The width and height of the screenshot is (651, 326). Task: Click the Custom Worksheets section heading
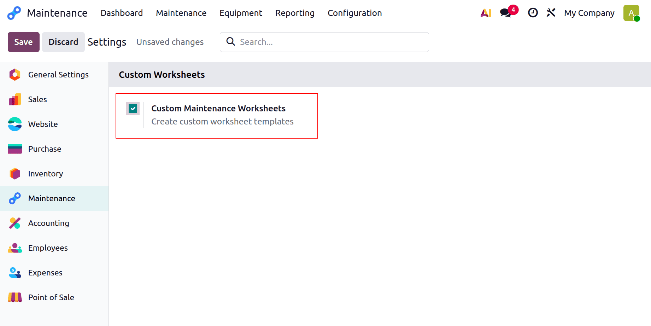point(162,75)
